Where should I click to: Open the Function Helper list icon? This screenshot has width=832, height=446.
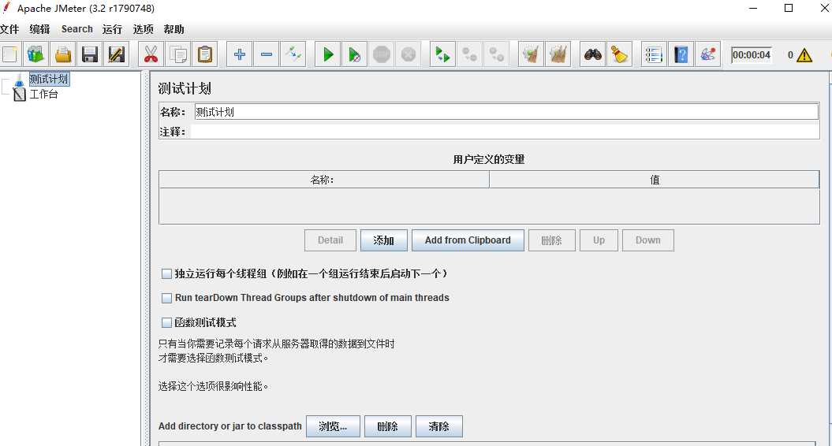(654, 54)
